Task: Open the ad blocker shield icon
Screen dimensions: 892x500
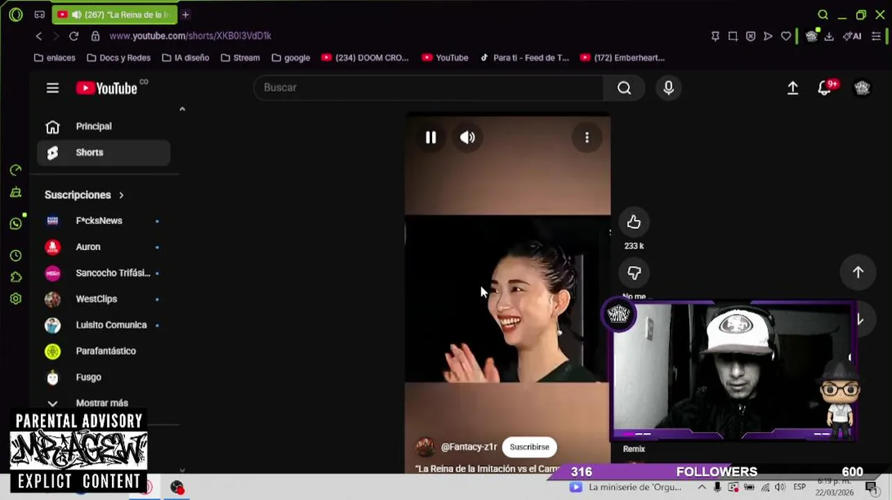Action: click(750, 36)
